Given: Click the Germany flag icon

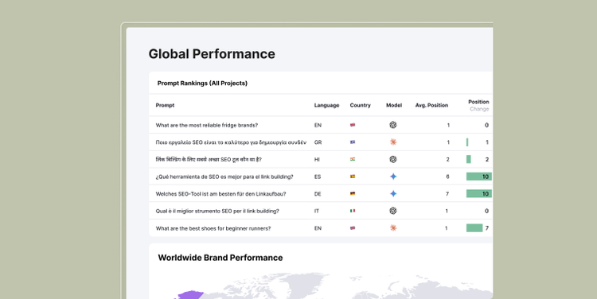Looking at the screenshot, I should [x=353, y=193].
